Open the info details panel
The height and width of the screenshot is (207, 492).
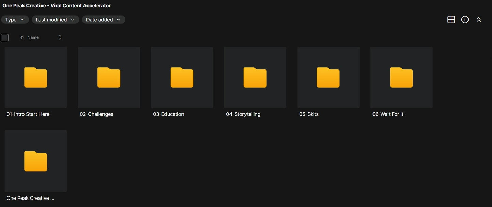point(465,20)
